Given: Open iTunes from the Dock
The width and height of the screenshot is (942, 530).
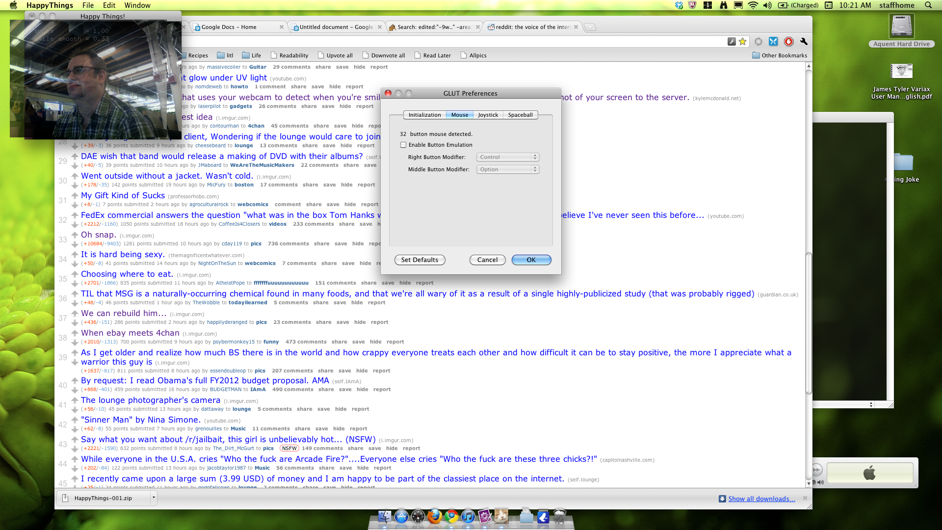Looking at the screenshot, I should pyautogui.click(x=468, y=516).
